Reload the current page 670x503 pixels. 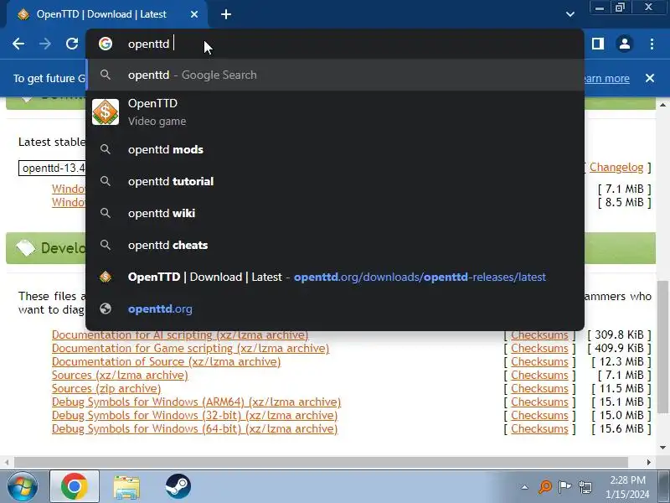(72, 44)
